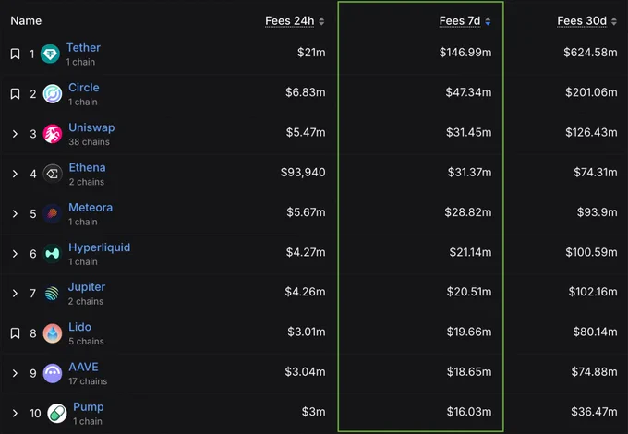Screen dimensions: 628x434
Task: Expand the Hyperliquid row chevron
Action: click(15, 253)
